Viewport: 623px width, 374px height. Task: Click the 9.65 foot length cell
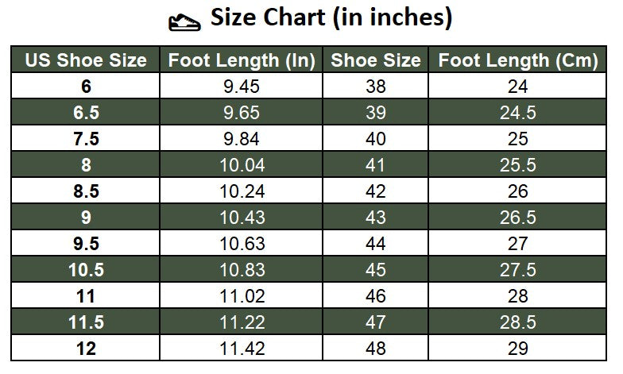click(x=242, y=114)
